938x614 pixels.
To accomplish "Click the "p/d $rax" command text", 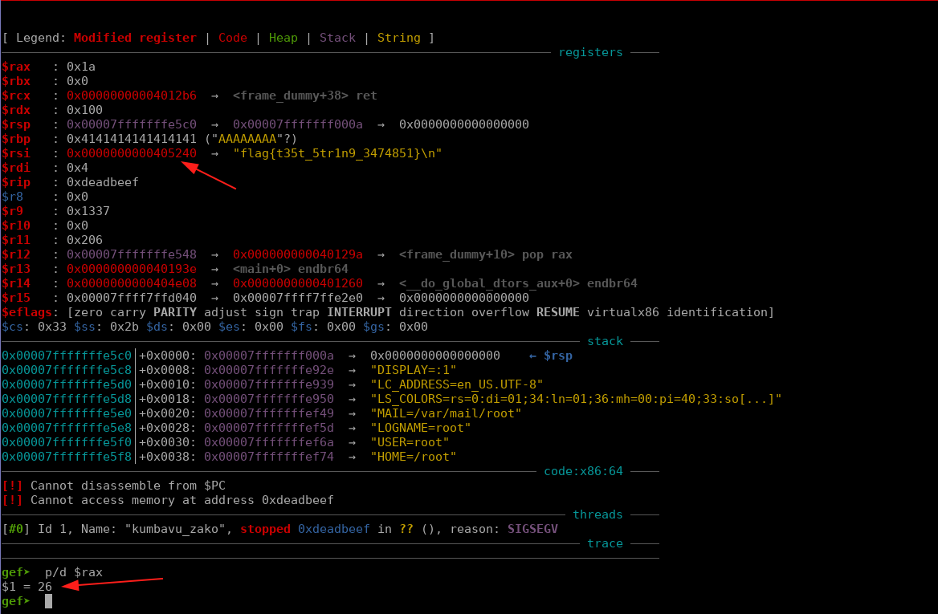I will 73,572.
